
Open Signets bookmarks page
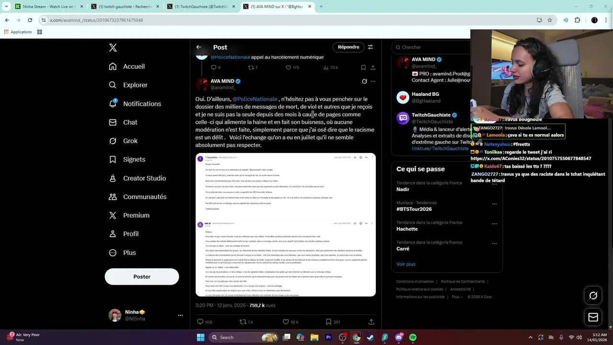(x=127, y=160)
